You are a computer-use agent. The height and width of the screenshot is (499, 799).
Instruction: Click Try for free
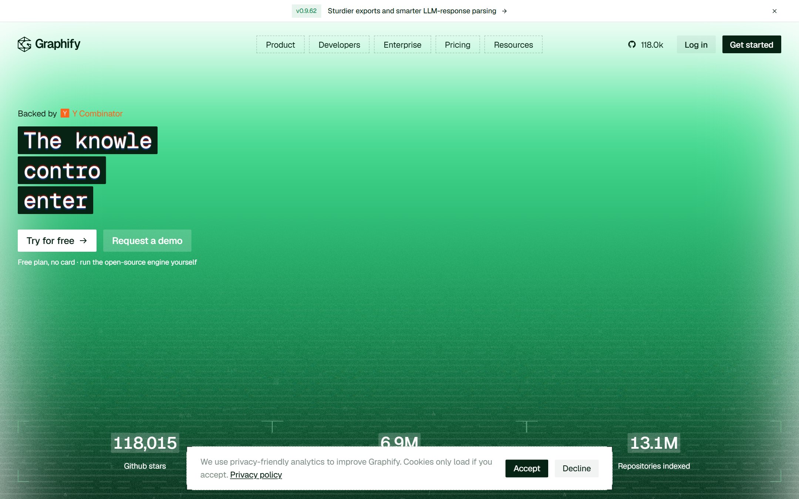click(57, 241)
